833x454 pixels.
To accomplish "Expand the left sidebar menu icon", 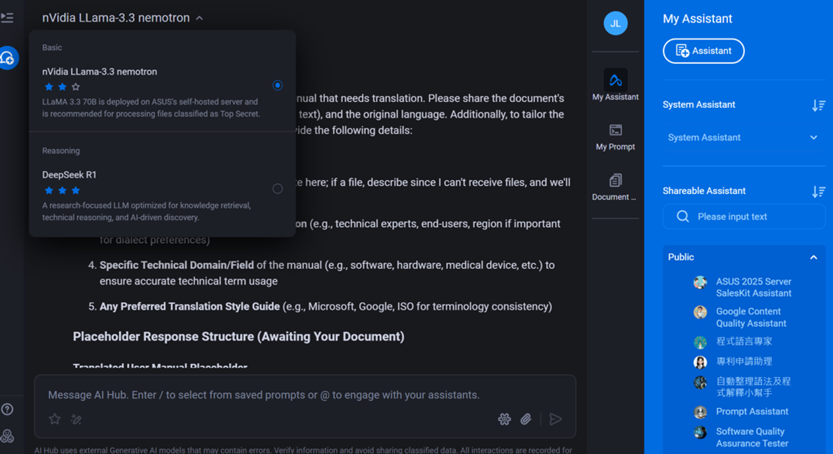I will [x=7, y=18].
